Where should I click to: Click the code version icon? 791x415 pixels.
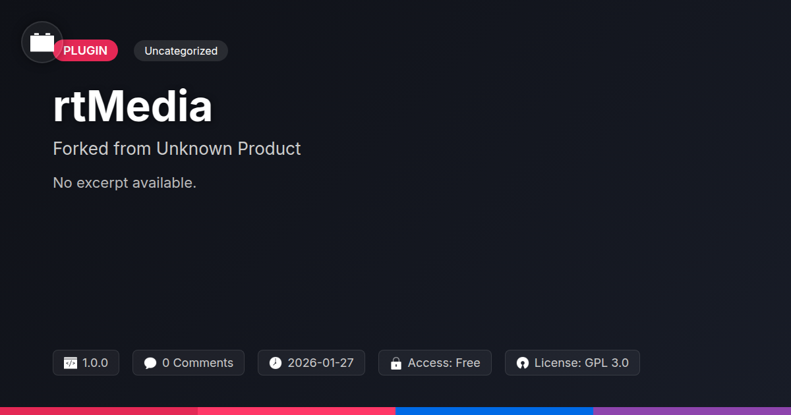pyautogui.click(x=71, y=363)
